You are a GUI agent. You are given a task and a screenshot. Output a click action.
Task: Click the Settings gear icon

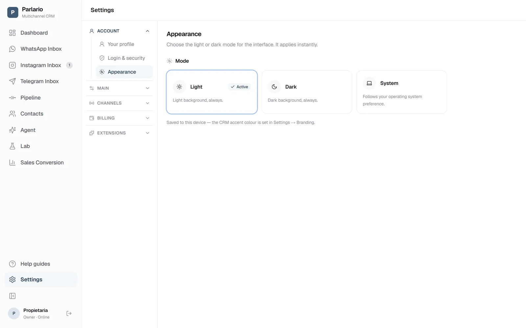coord(12,279)
